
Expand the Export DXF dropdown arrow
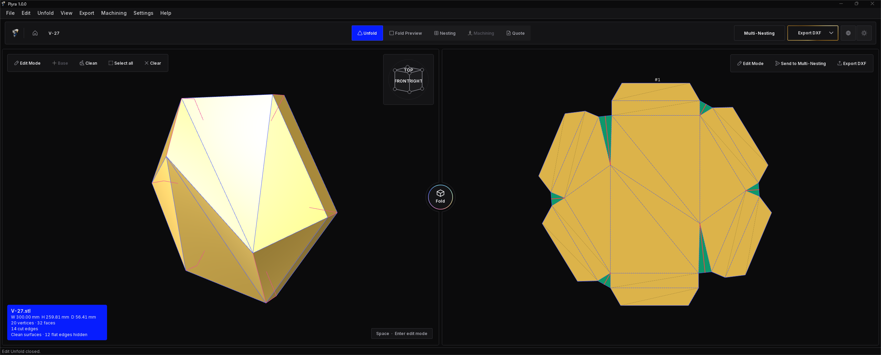831,33
